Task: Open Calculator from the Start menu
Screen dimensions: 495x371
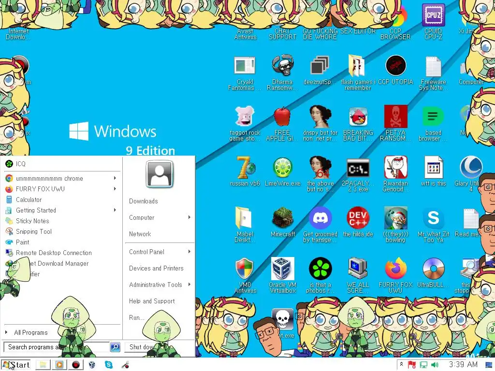Action: point(62,200)
